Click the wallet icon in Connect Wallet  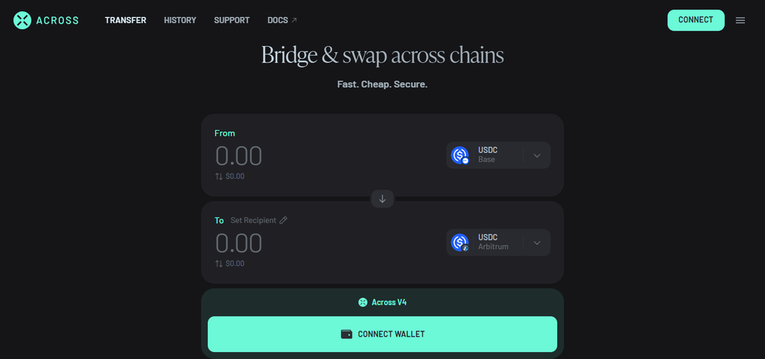coord(347,334)
